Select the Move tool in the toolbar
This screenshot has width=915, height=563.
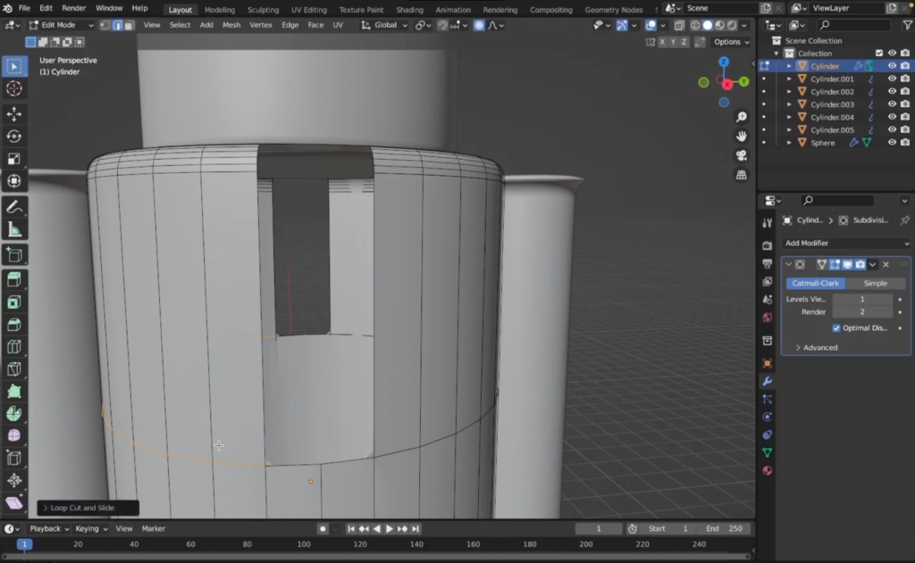tap(13, 114)
